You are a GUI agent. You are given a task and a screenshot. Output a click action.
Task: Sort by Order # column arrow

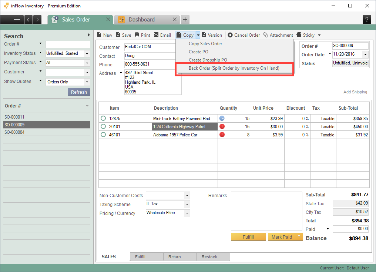87,106
